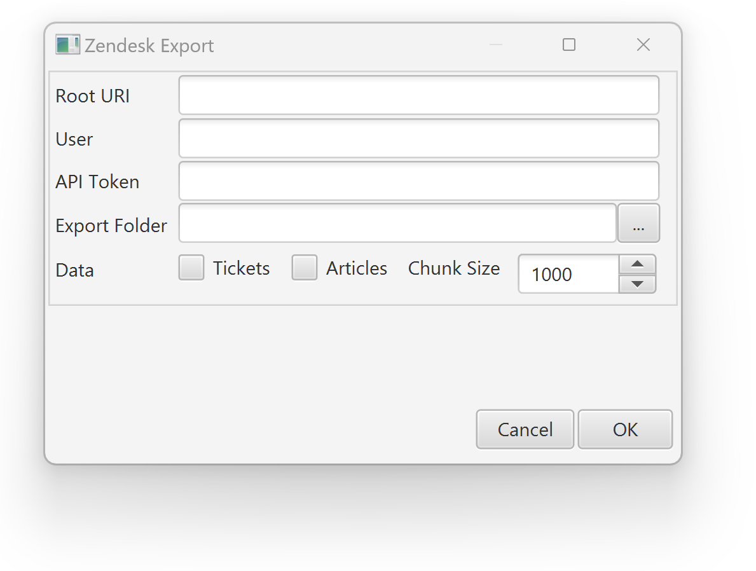Click the API Token label
Viewport: 756px width, 571px height.
(x=97, y=182)
